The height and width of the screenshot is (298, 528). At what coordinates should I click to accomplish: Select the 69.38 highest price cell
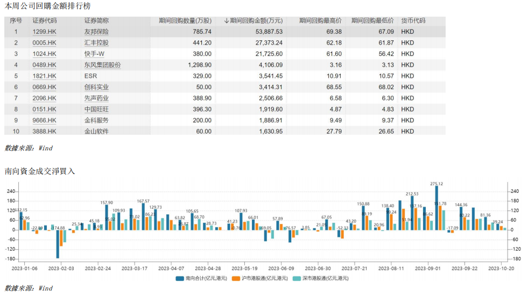point(334,32)
